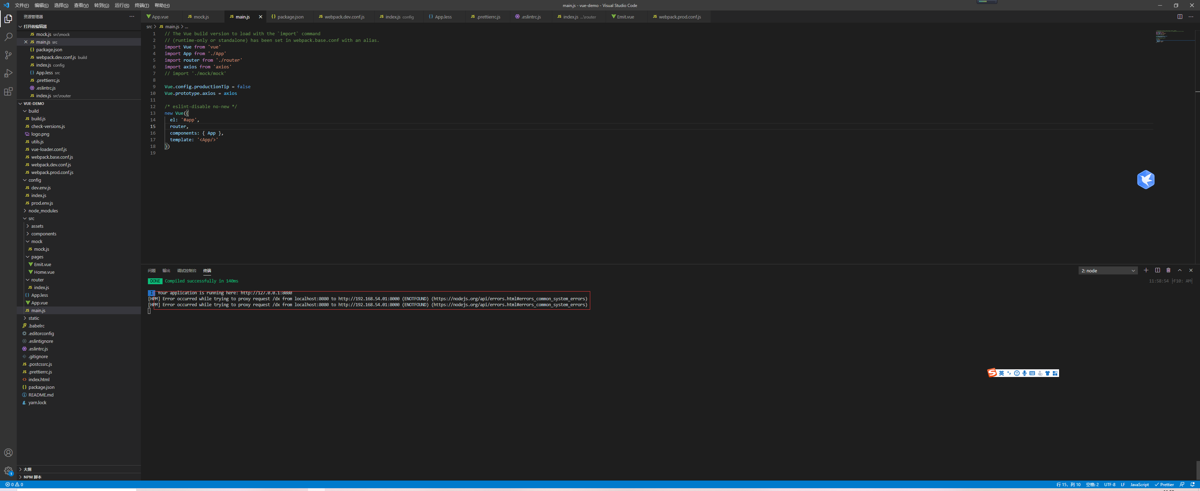Open the Manage gear settings icon
This screenshot has height=491, width=1200.
[8, 470]
